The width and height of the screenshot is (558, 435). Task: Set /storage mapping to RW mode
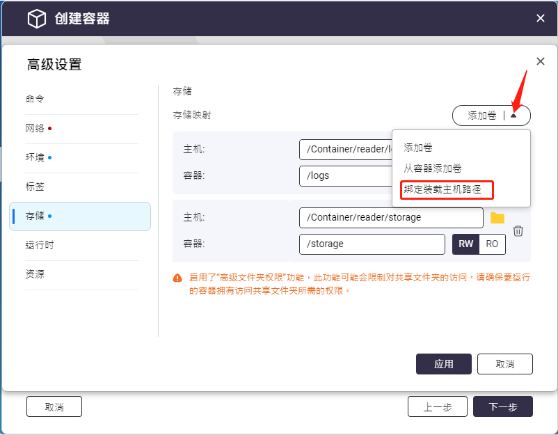point(465,244)
